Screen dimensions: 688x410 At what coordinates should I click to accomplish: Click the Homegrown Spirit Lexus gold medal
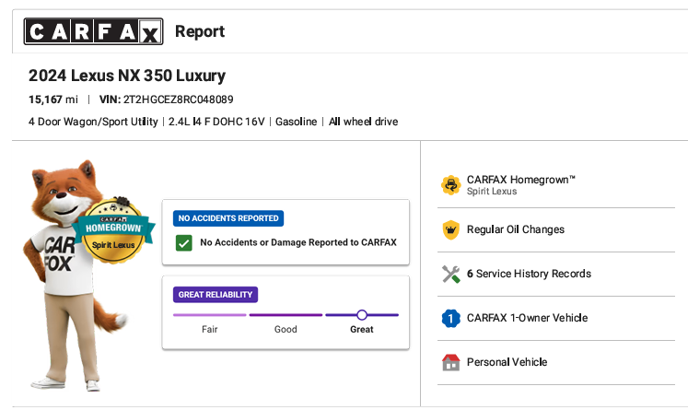click(x=113, y=231)
